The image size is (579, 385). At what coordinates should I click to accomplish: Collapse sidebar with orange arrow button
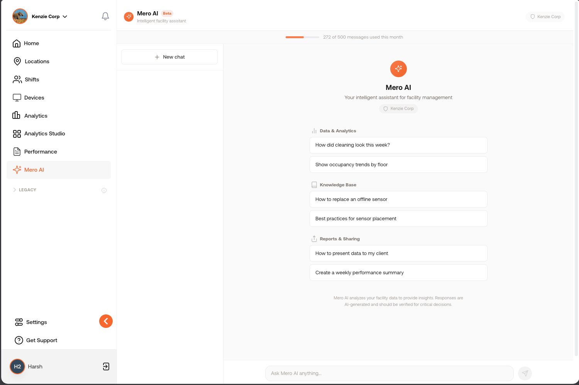(x=106, y=321)
